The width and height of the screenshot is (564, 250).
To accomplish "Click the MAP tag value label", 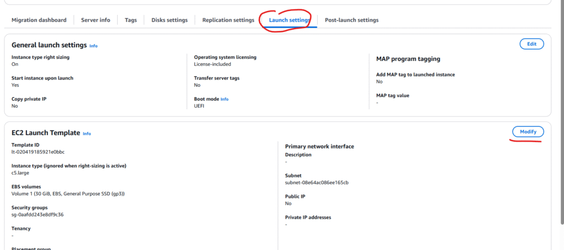I will (x=393, y=96).
